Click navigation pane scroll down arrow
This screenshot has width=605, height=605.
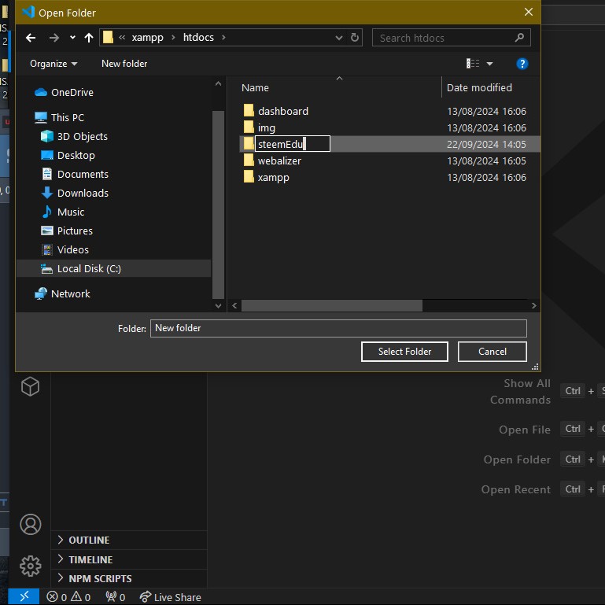218,306
